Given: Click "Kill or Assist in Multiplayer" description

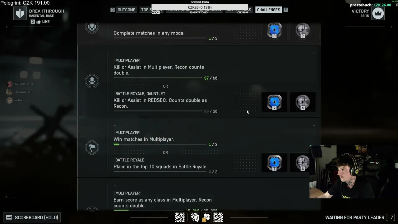Looking at the screenshot, I should 159,70.
